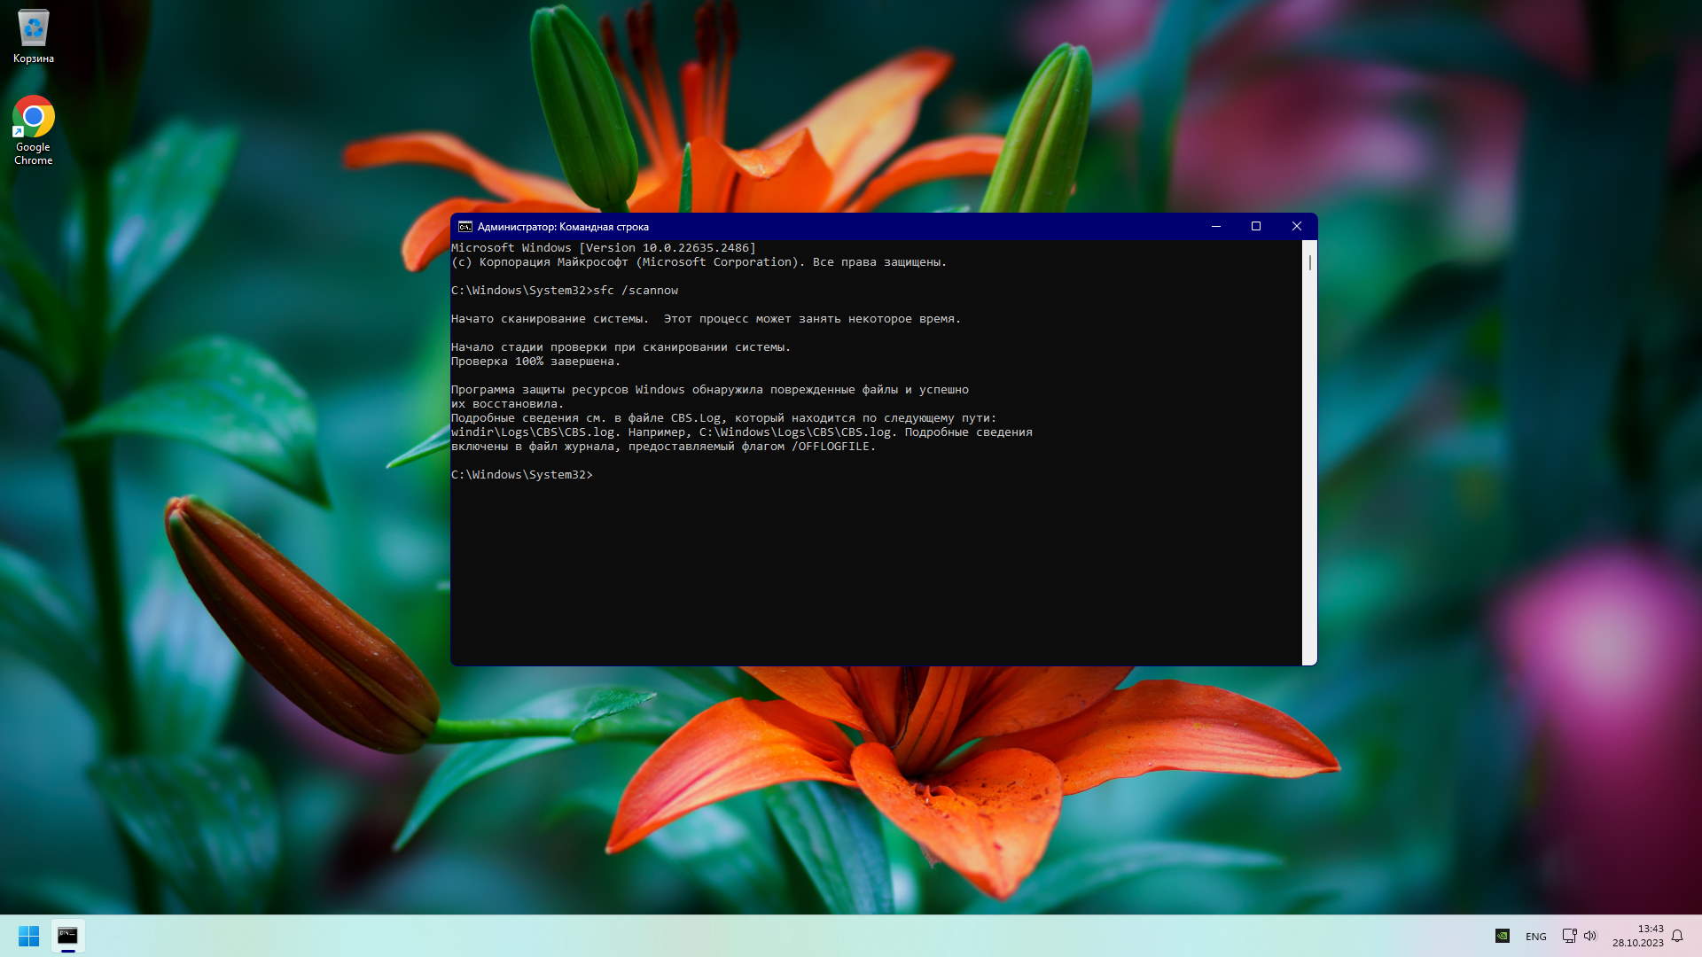This screenshot has width=1702, height=957.
Task: Open NVIDIA tray icon
Action: coord(1502,936)
